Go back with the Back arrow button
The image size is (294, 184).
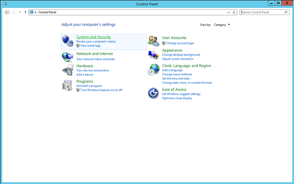tap(7, 12)
